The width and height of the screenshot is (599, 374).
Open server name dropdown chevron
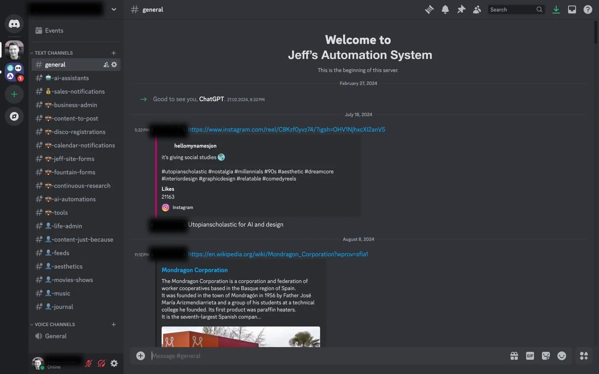click(x=114, y=9)
